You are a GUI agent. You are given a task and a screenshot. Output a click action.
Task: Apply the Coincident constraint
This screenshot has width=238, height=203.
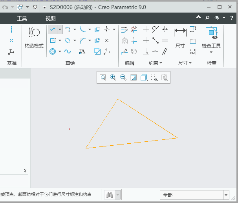click(155, 51)
